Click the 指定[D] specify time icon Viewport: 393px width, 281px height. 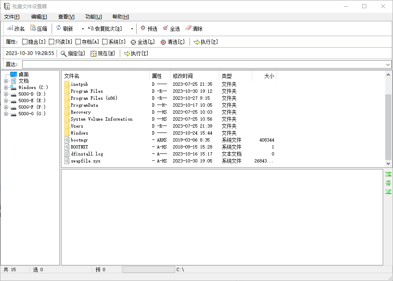pyautogui.click(x=64, y=53)
